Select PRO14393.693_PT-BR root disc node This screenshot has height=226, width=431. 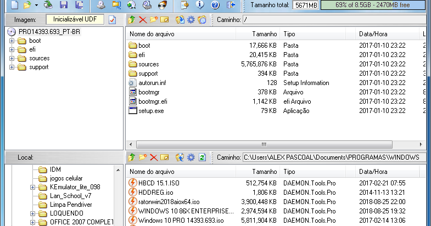coord(49,32)
